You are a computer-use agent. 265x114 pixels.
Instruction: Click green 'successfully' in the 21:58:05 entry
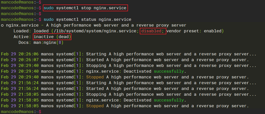[x=169, y=100]
